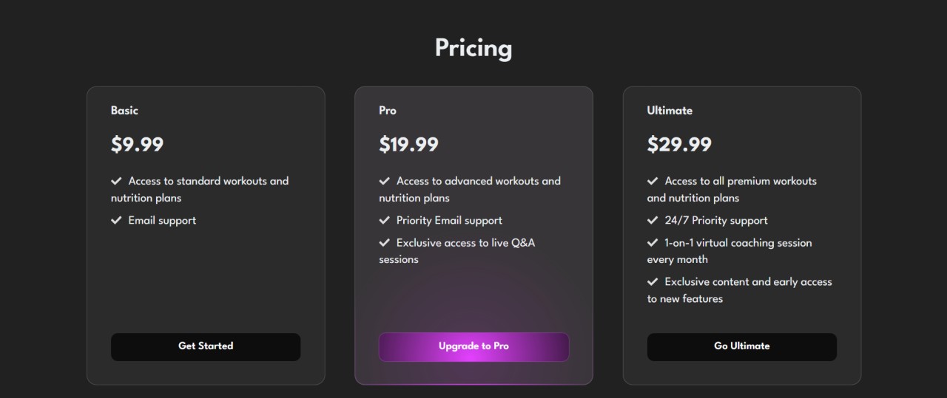The image size is (947, 398).
Task: Click the $9.99 price
Action: point(138,144)
